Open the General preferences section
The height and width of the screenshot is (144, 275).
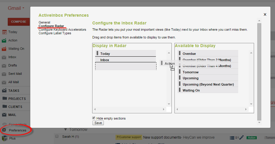coord(44,22)
